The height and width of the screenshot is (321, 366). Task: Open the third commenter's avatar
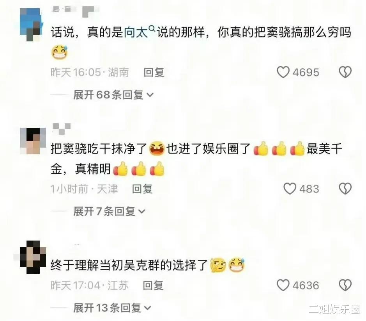[x=33, y=257]
